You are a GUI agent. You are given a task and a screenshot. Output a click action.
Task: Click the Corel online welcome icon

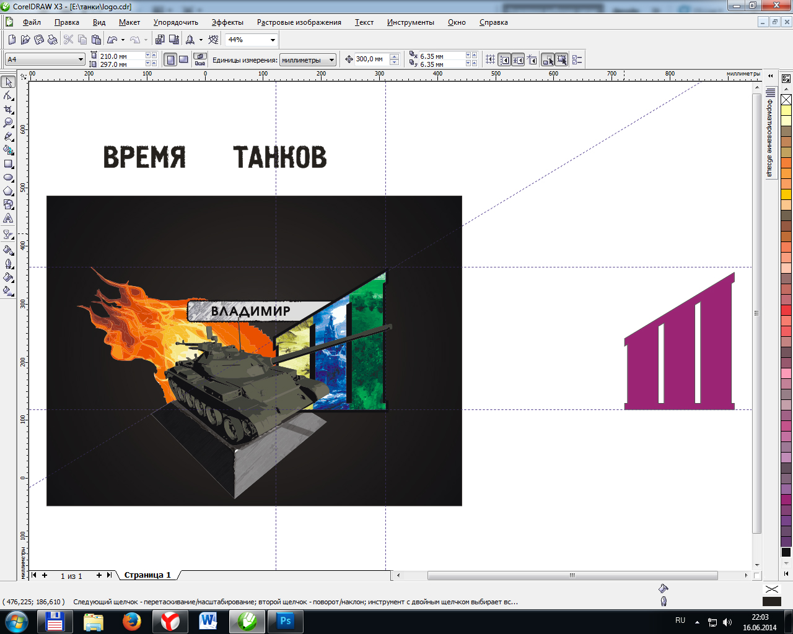point(214,40)
